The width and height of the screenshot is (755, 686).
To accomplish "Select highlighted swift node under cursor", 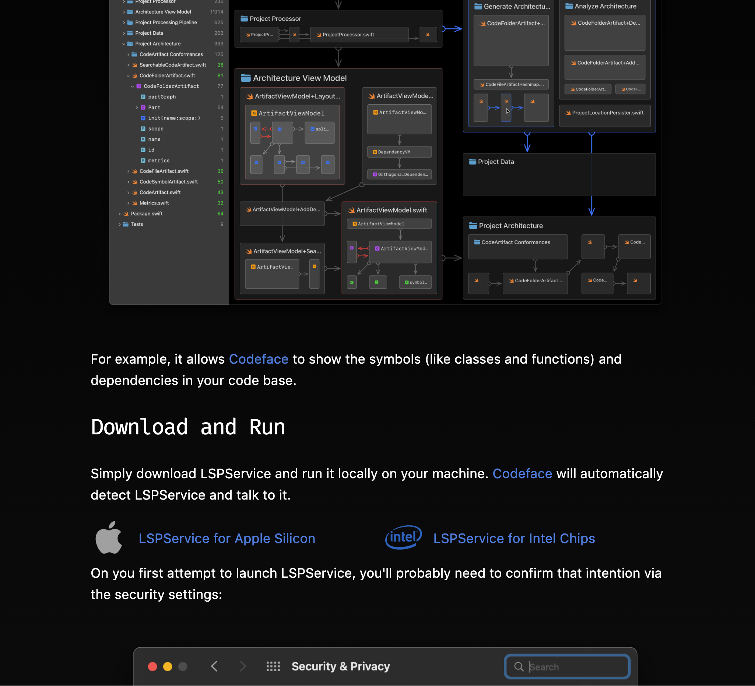I will click(x=506, y=108).
